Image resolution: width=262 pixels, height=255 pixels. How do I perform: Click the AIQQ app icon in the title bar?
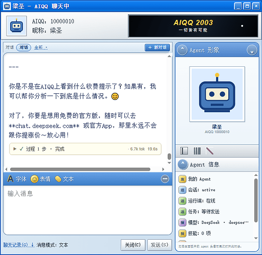(7, 6)
